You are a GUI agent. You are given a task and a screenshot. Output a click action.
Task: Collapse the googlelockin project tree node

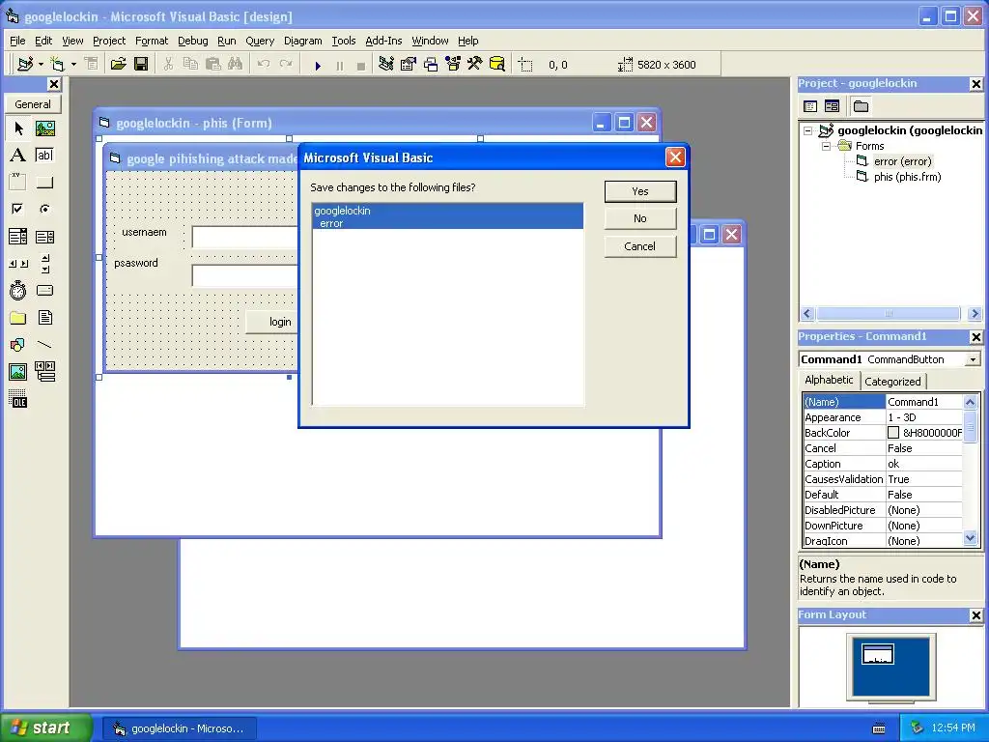(808, 130)
